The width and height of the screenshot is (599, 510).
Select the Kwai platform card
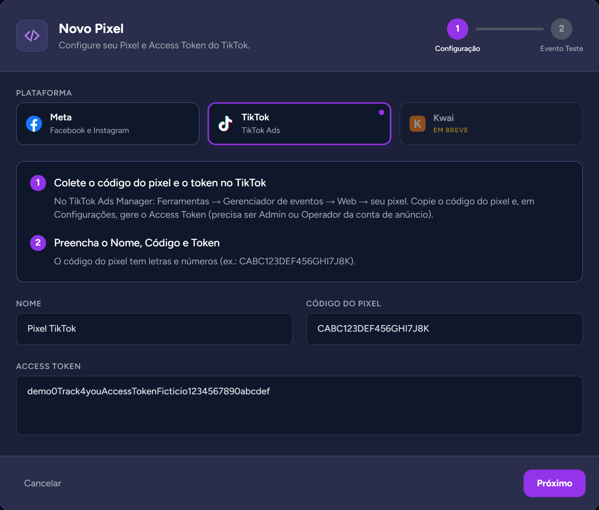[x=491, y=123]
